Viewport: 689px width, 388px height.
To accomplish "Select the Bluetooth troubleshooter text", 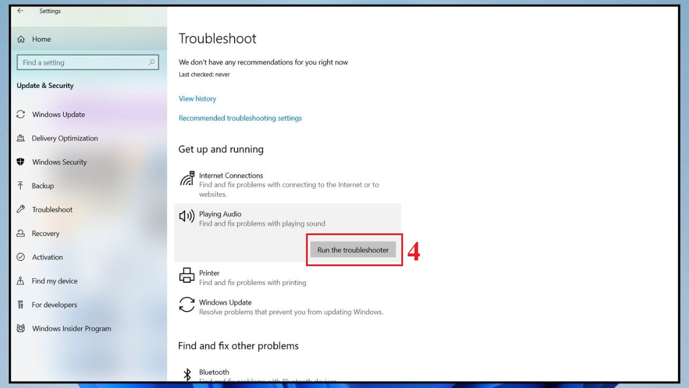I will tap(214, 372).
